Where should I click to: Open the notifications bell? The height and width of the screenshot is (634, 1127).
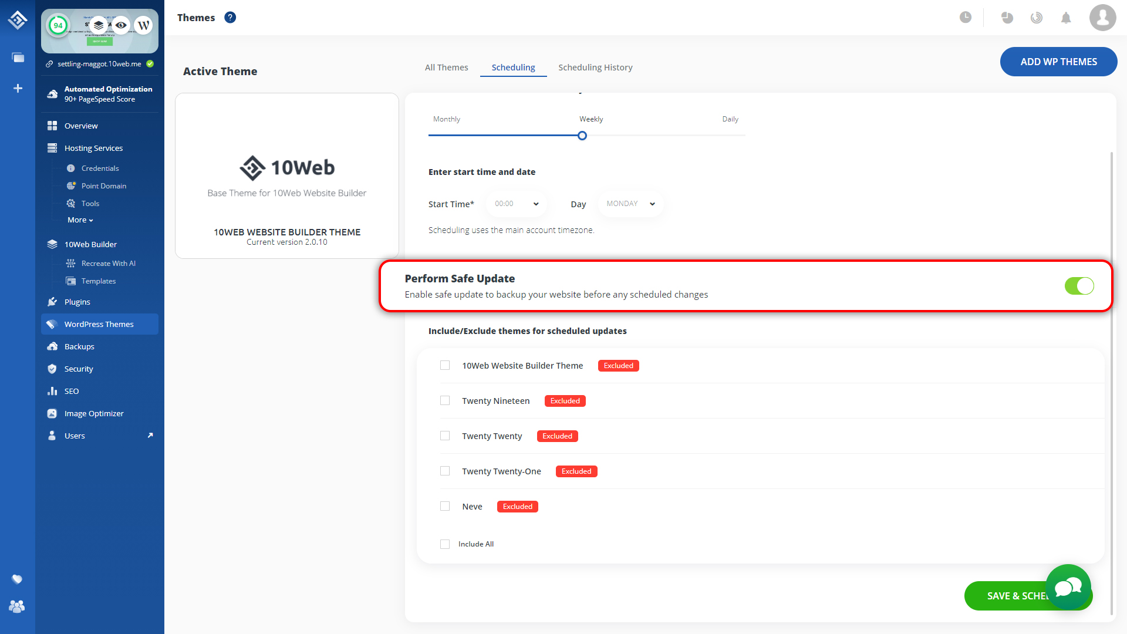click(1066, 18)
